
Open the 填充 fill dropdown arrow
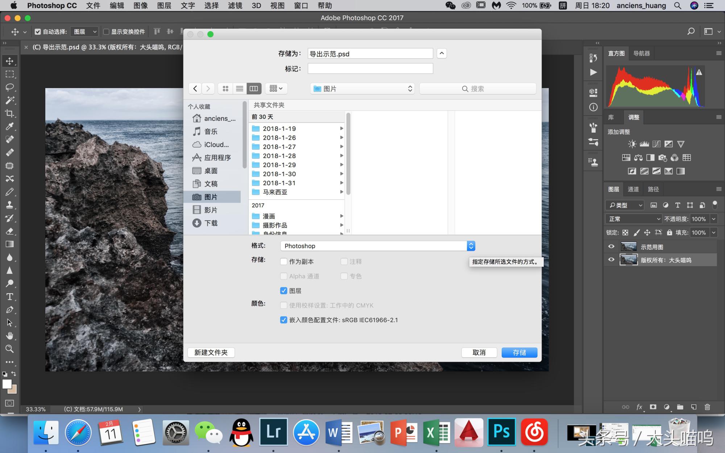pyautogui.click(x=713, y=232)
